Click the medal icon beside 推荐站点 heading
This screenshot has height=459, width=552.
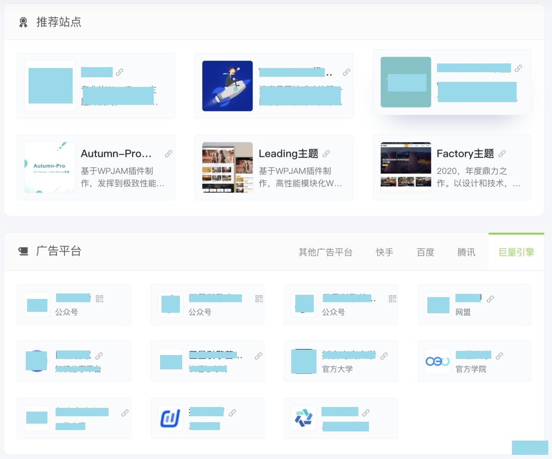[24, 22]
